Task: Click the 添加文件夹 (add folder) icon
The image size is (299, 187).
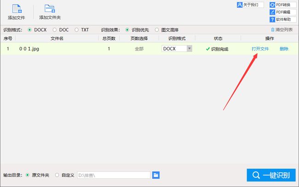Action: (x=50, y=9)
